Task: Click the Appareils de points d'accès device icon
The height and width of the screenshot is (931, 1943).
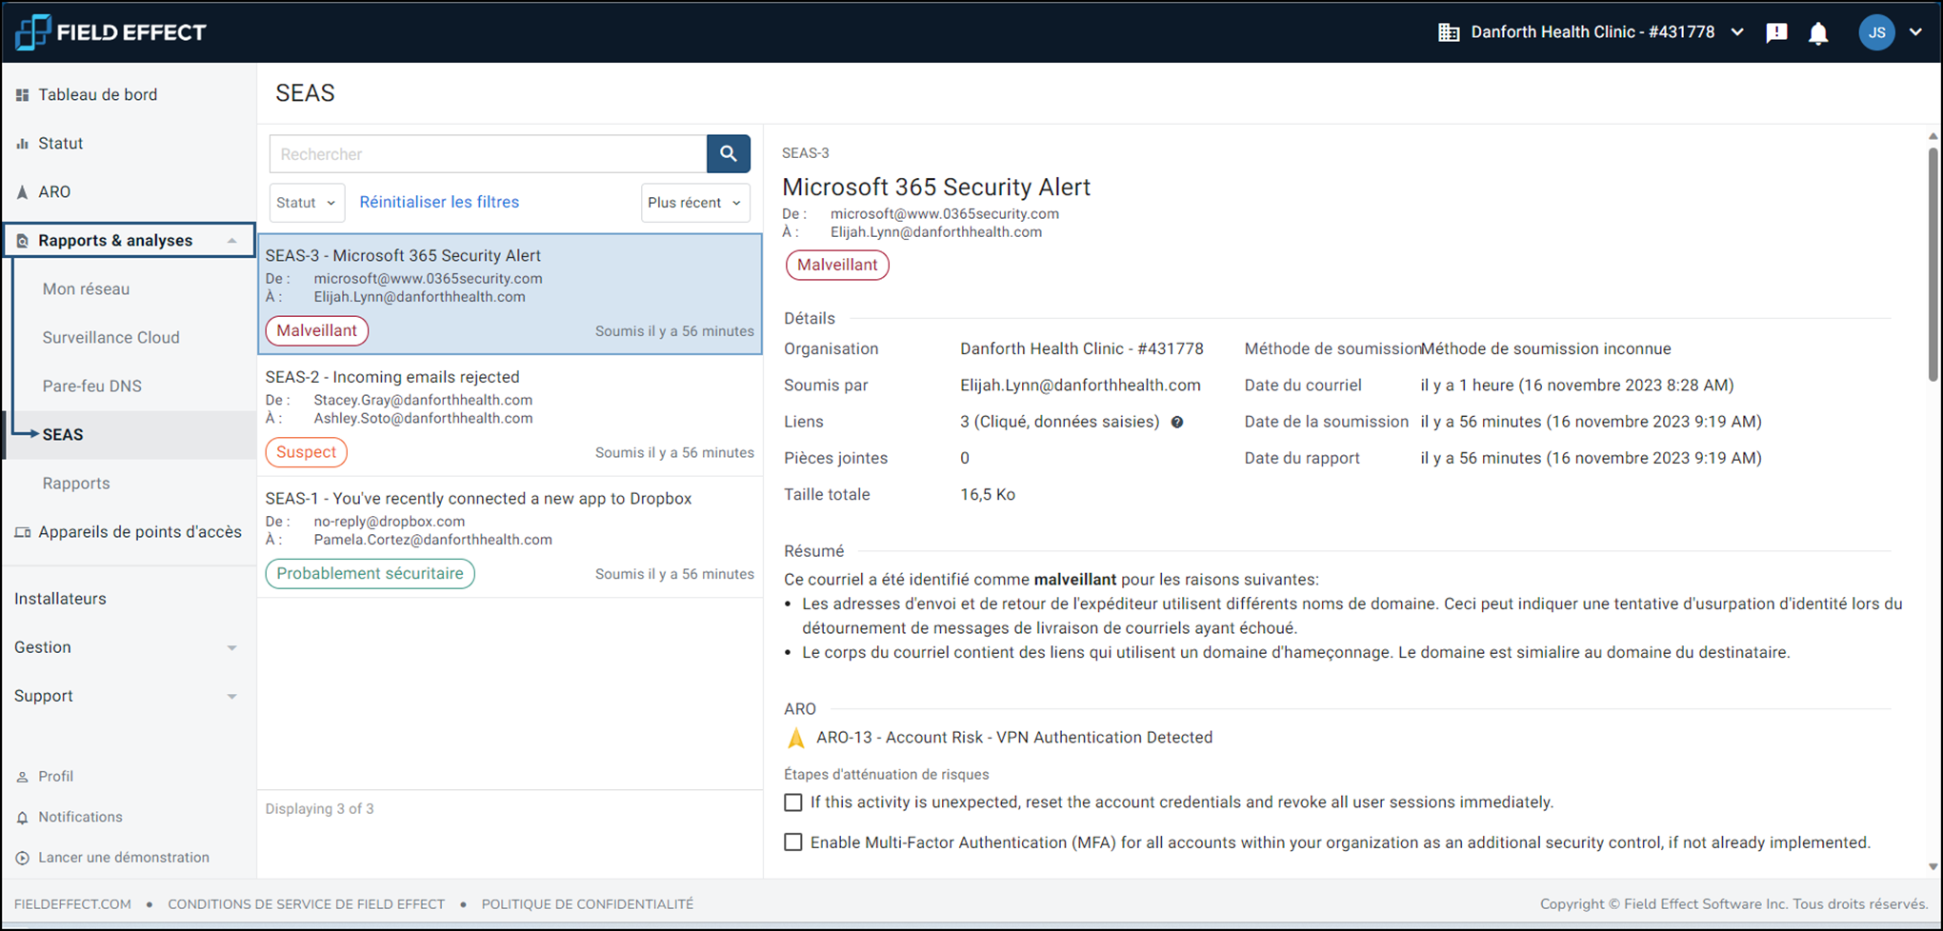Action: [23, 532]
